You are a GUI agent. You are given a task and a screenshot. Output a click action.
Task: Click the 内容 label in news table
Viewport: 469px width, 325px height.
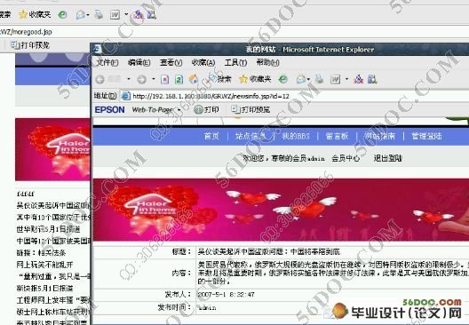[x=181, y=273]
